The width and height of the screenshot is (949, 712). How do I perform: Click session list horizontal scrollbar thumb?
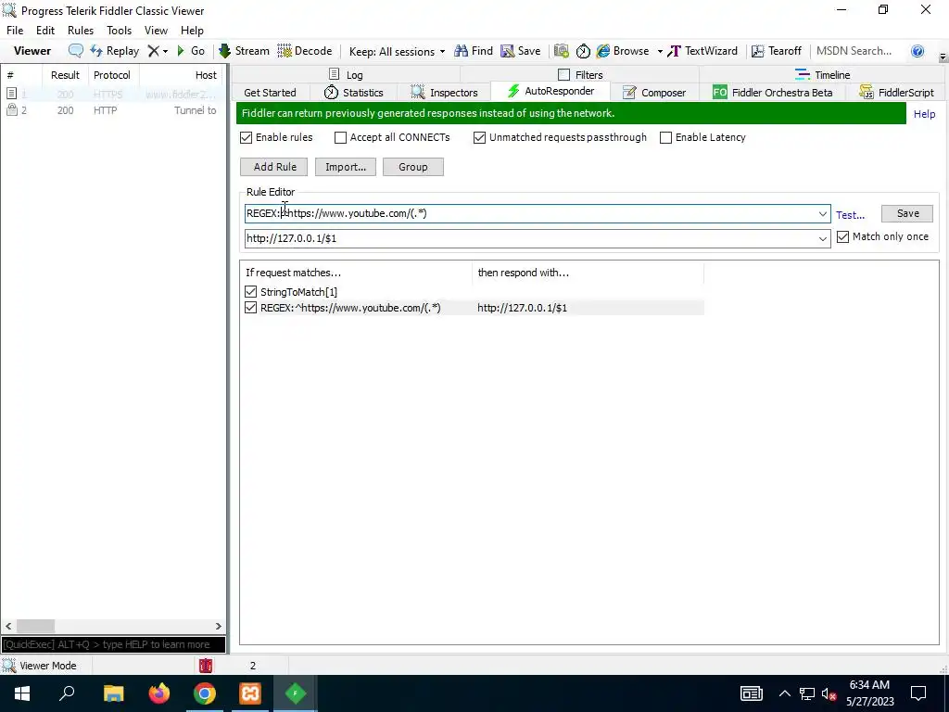tap(35, 626)
